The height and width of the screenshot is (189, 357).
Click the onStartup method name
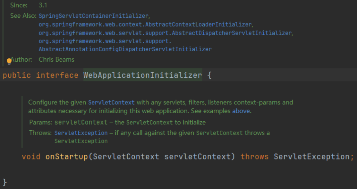66,157
